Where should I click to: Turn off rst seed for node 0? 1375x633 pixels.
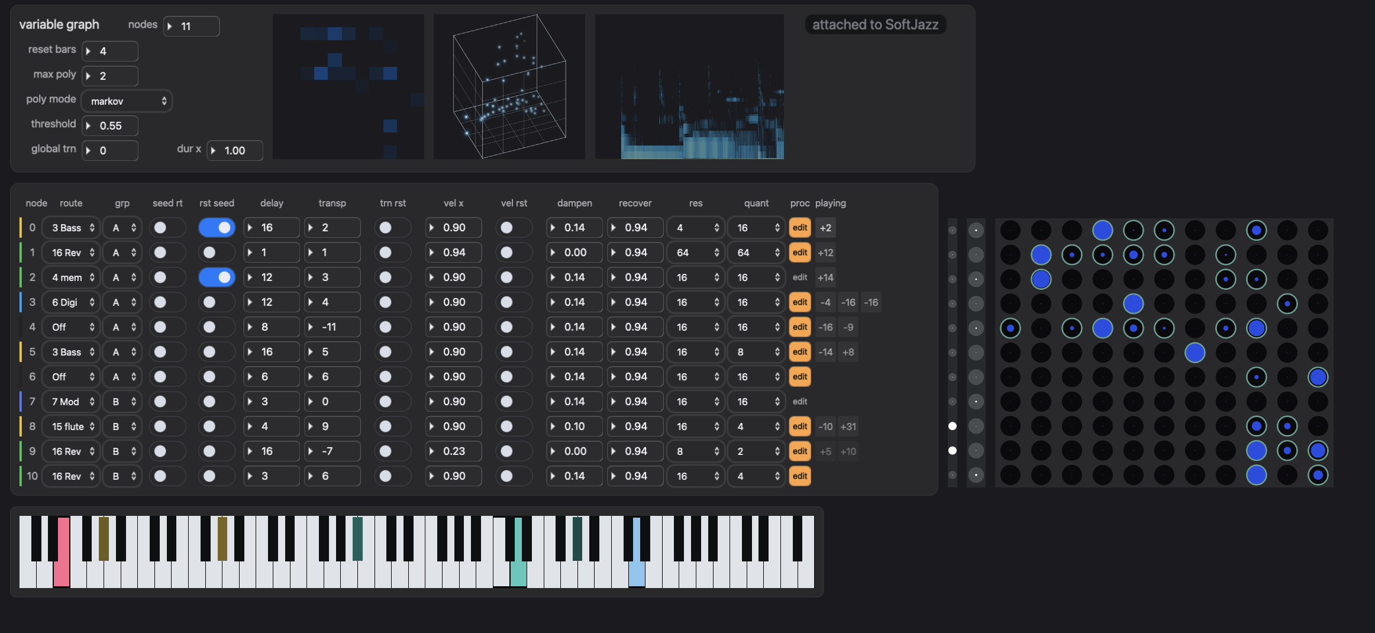[x=217, y=228]
